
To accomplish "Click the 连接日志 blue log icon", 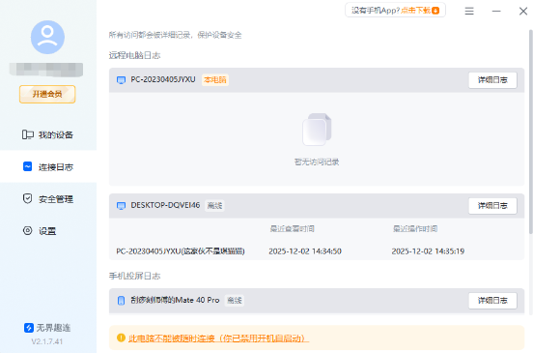I will click(x=28, y=166).
